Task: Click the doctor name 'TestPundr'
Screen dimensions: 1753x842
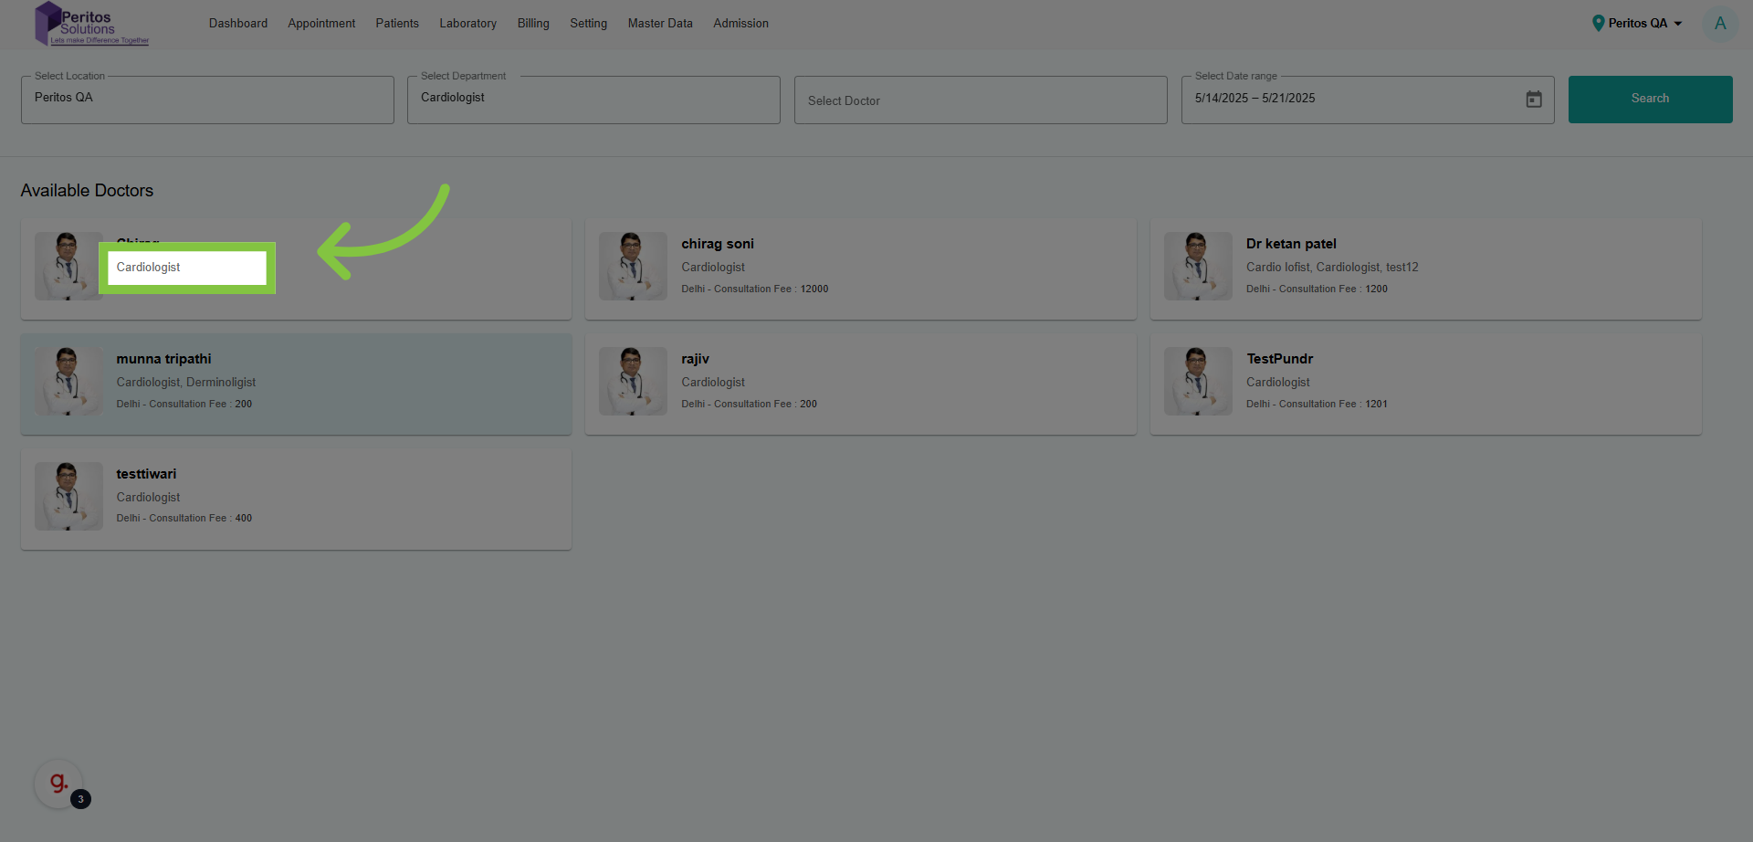Action: point(1280,359)
